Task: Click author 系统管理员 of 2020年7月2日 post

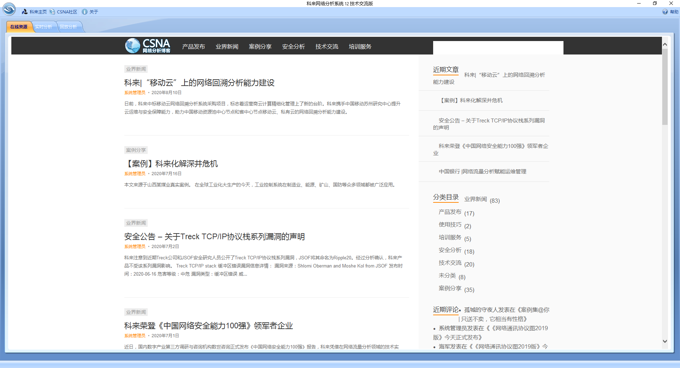Action: 135,247
